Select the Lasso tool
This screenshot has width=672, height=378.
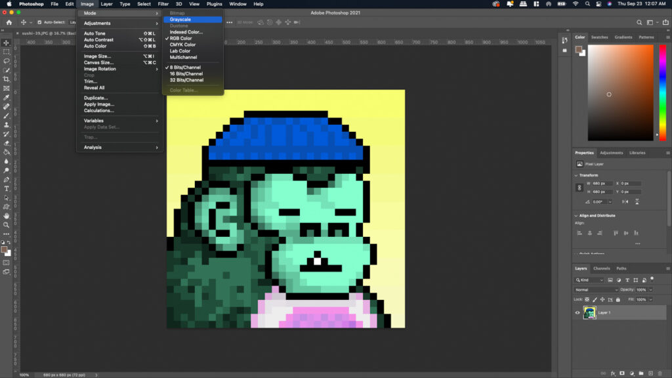(7, 61)
